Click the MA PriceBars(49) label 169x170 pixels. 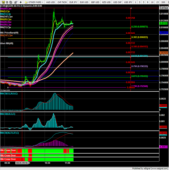pyautogui.click(x=9, y=33)
